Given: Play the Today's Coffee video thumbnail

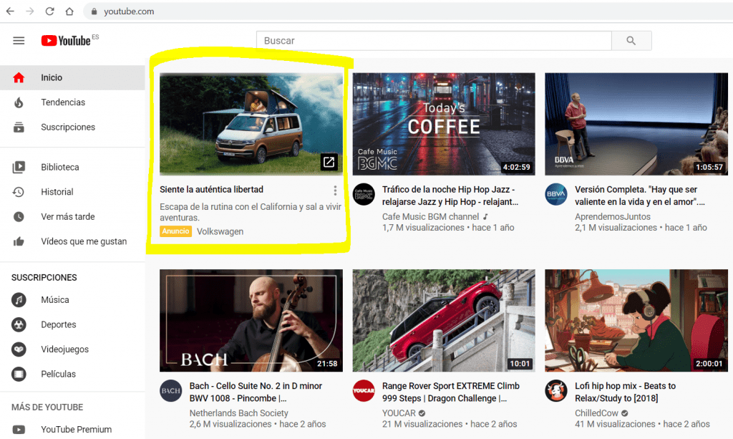Looking at the screenshot, I should [444, 124].
